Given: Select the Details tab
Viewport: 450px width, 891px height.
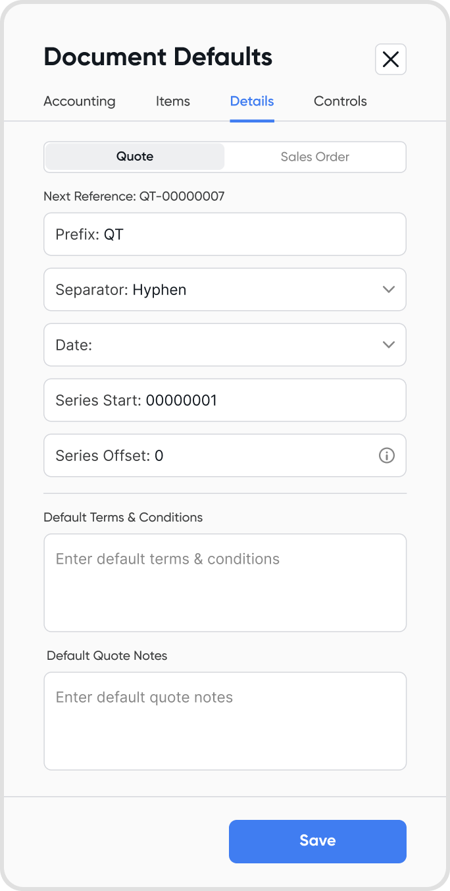Looking at the screenshot, I should 251,101.
